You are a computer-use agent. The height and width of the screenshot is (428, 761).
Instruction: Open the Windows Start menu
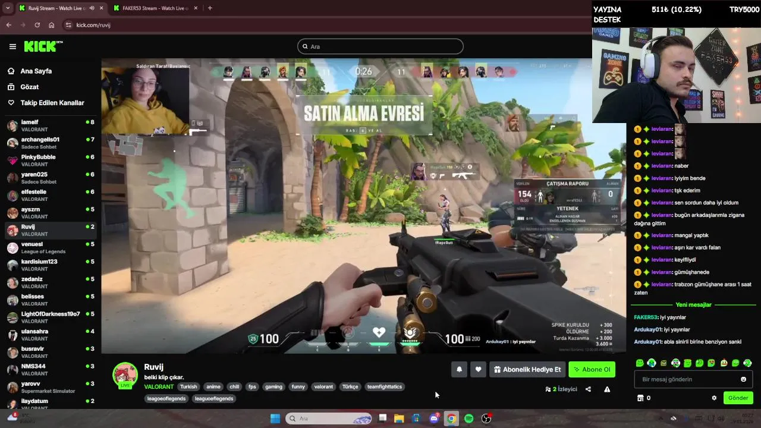tap(275, 418)
